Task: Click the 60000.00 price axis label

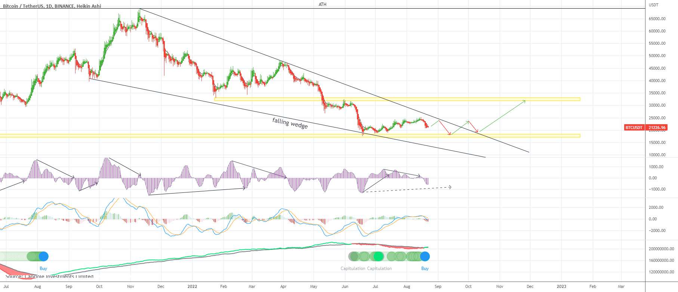Action: tap(657, 31)
